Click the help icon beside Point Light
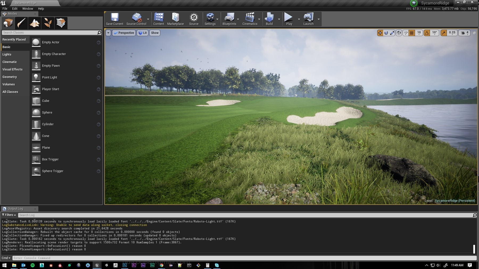 (x=98, y=78)
